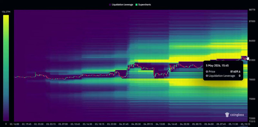Click the 03, 22:00 time axis label
The width and height of the screenshot is (258, 127).
[112, 124]
